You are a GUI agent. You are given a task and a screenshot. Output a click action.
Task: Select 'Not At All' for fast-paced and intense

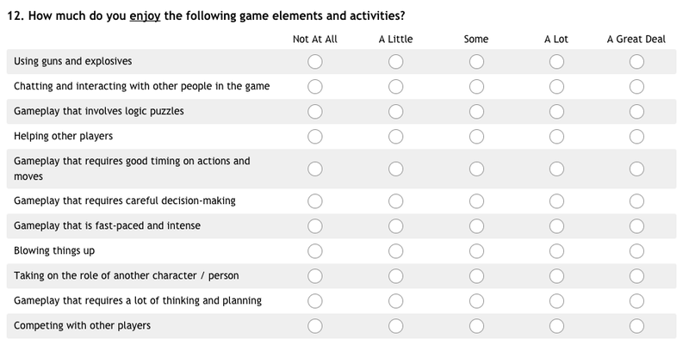point(315,226)
